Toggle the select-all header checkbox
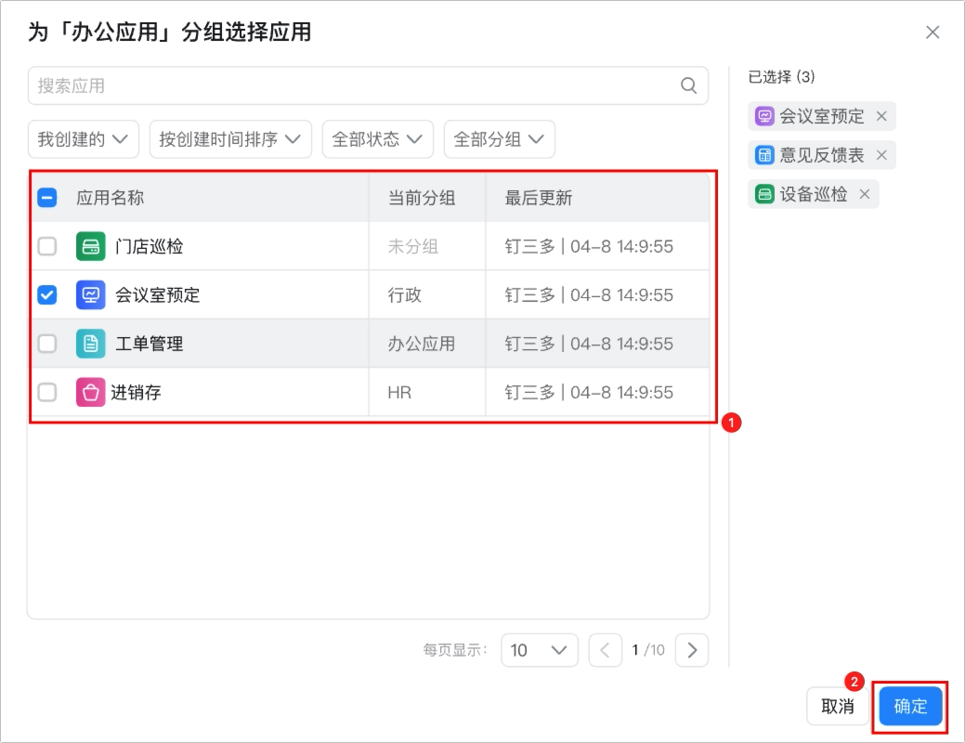Screen dimensions: 965x743 (x=47, y=198)
